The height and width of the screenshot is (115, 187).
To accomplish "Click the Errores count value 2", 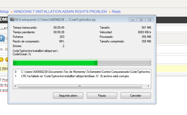I will point(64,46).
